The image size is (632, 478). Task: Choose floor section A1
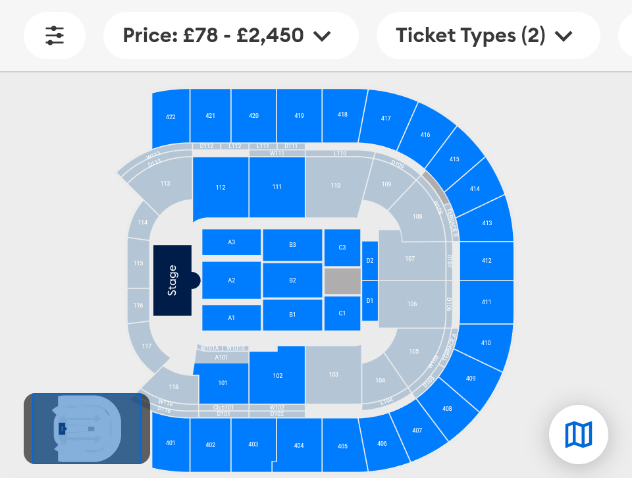231,317
